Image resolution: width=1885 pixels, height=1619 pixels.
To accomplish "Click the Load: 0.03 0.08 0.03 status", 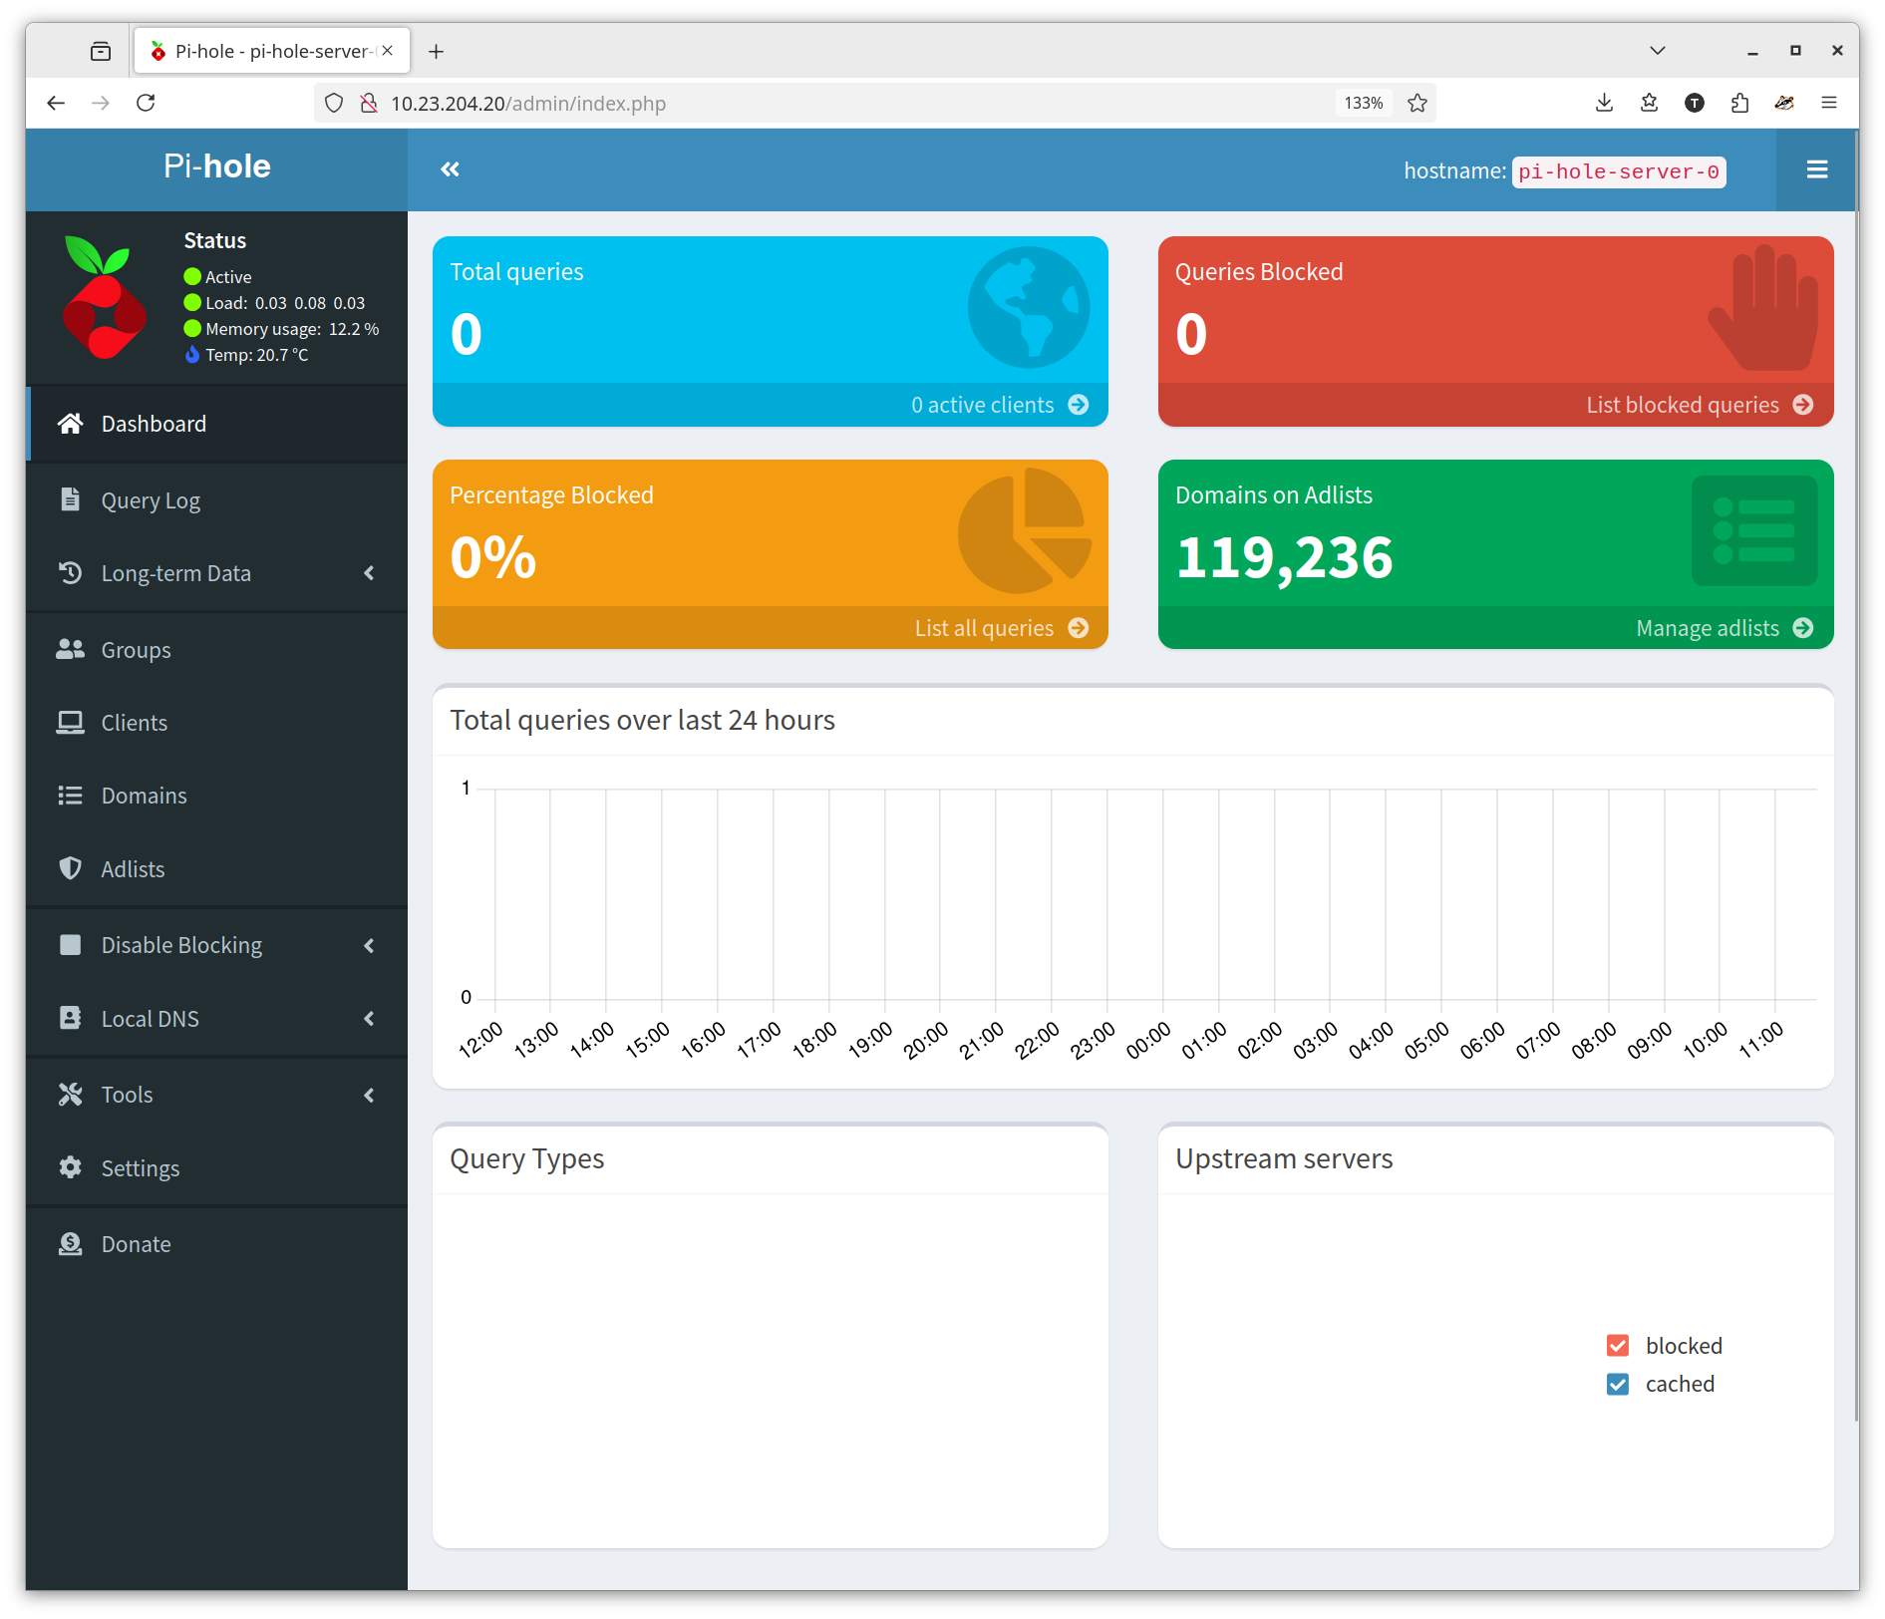I will pyautogui.click(x=274, y=303).
